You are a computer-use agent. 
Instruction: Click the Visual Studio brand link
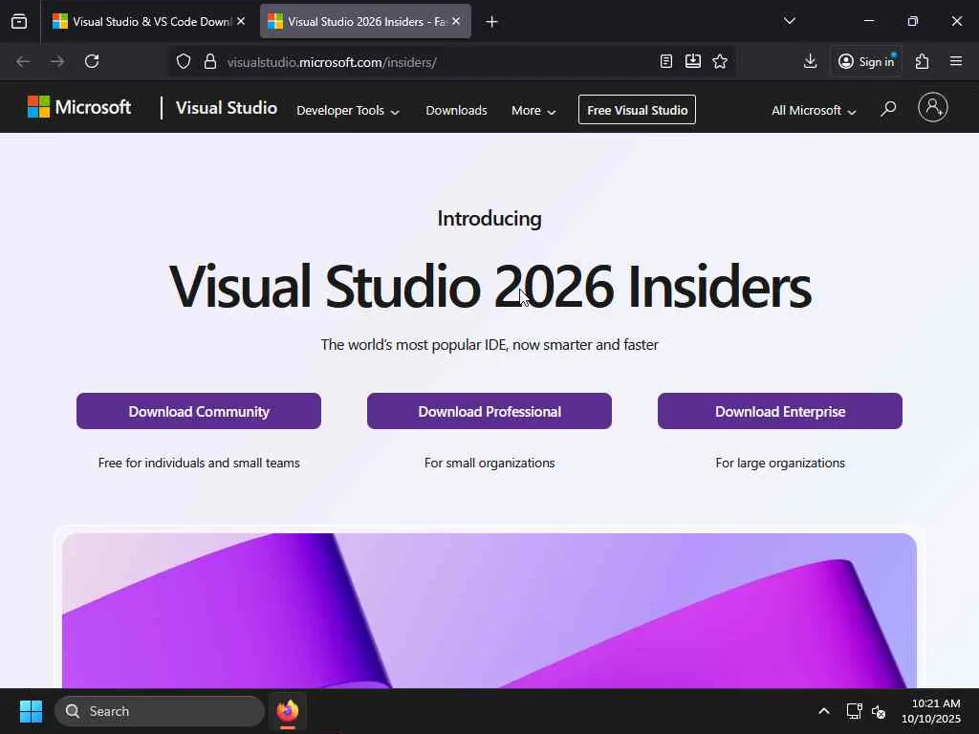[x=226, y=108]
